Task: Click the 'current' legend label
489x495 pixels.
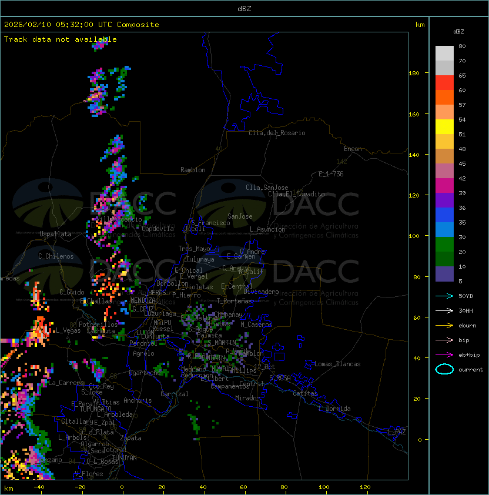Action: [471, 370]
